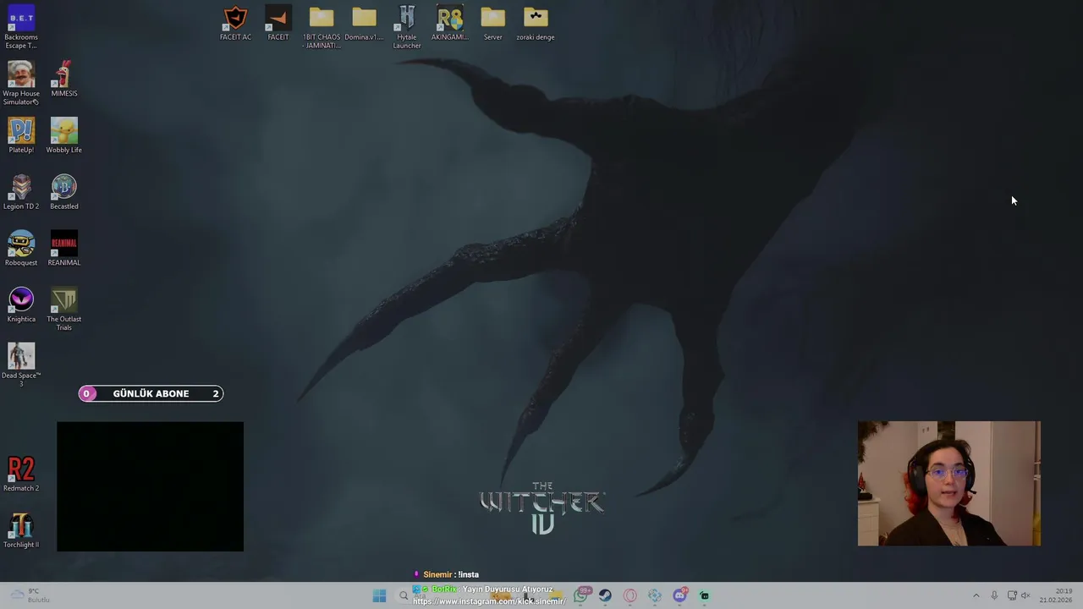The width and height of the screenshot is (1083, 609).
Task: Select the FACEIT desktop icon
Action: (278, 23)
